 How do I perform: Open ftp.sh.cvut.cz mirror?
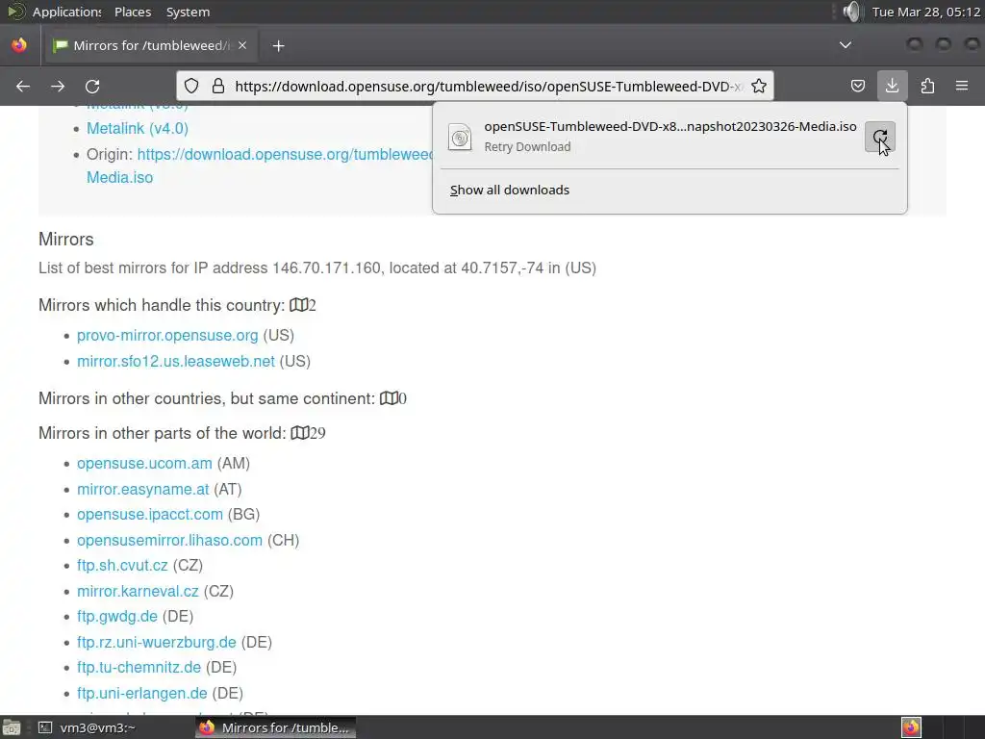pos(122,566)
